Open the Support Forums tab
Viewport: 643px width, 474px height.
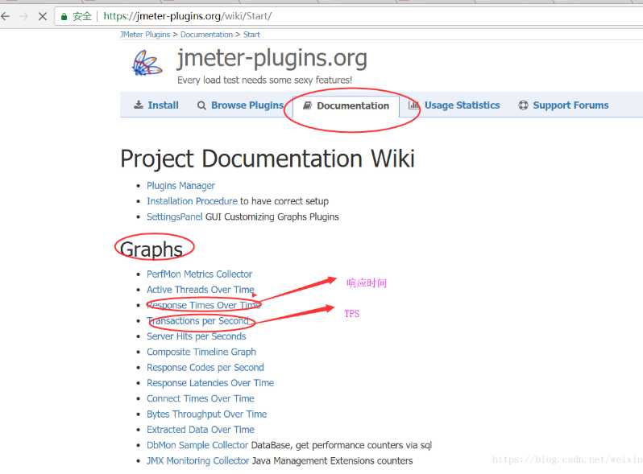click(x=563, y=105)
